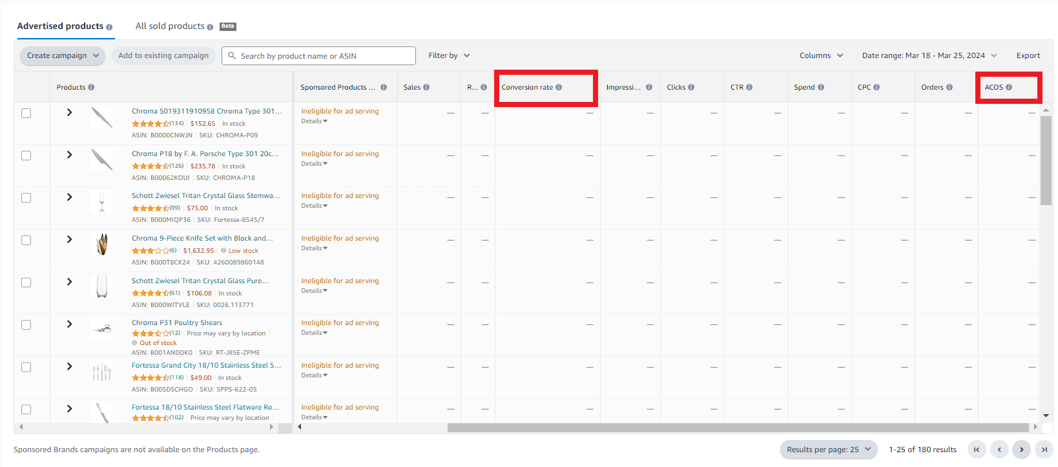Show info icon for Impressions column

point(649,87)
